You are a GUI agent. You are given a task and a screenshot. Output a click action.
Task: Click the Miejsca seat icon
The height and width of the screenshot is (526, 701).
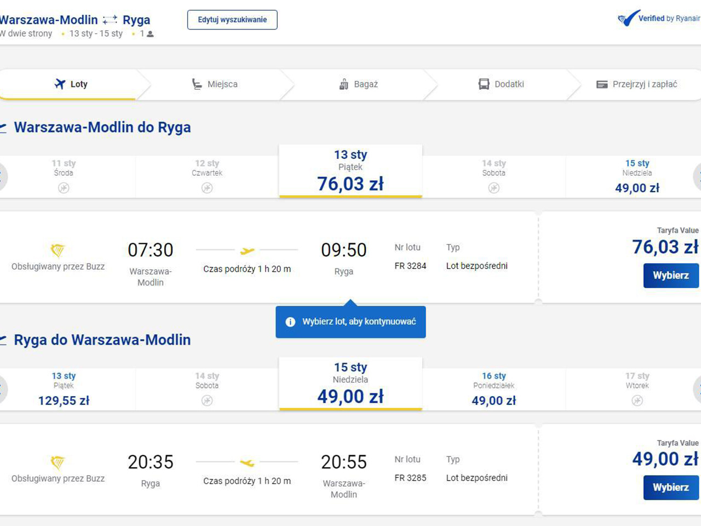point(197,84)
